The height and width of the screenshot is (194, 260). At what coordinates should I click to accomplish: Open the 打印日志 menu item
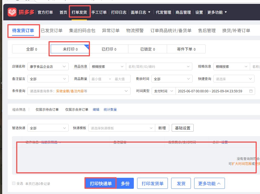[x=119, y=12]
